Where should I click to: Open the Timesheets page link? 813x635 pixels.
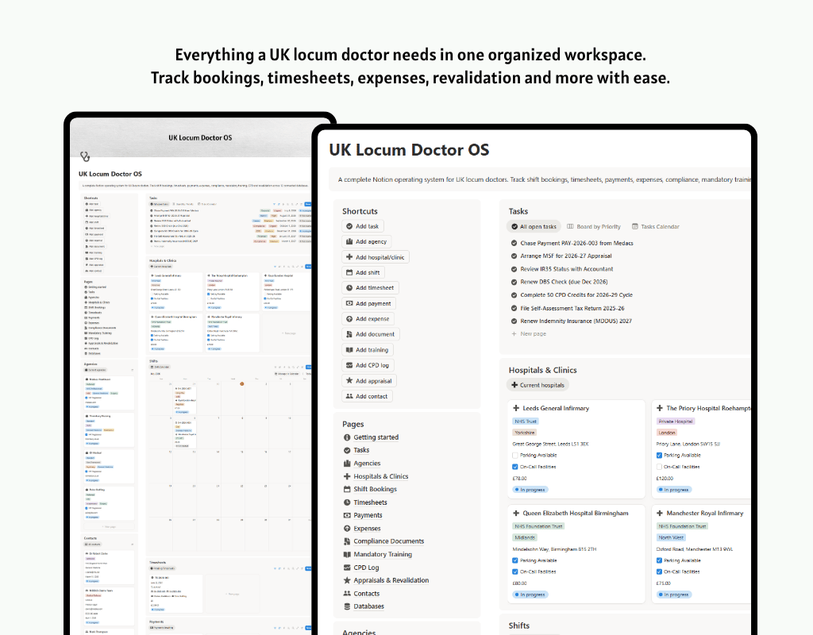[370, 502]
